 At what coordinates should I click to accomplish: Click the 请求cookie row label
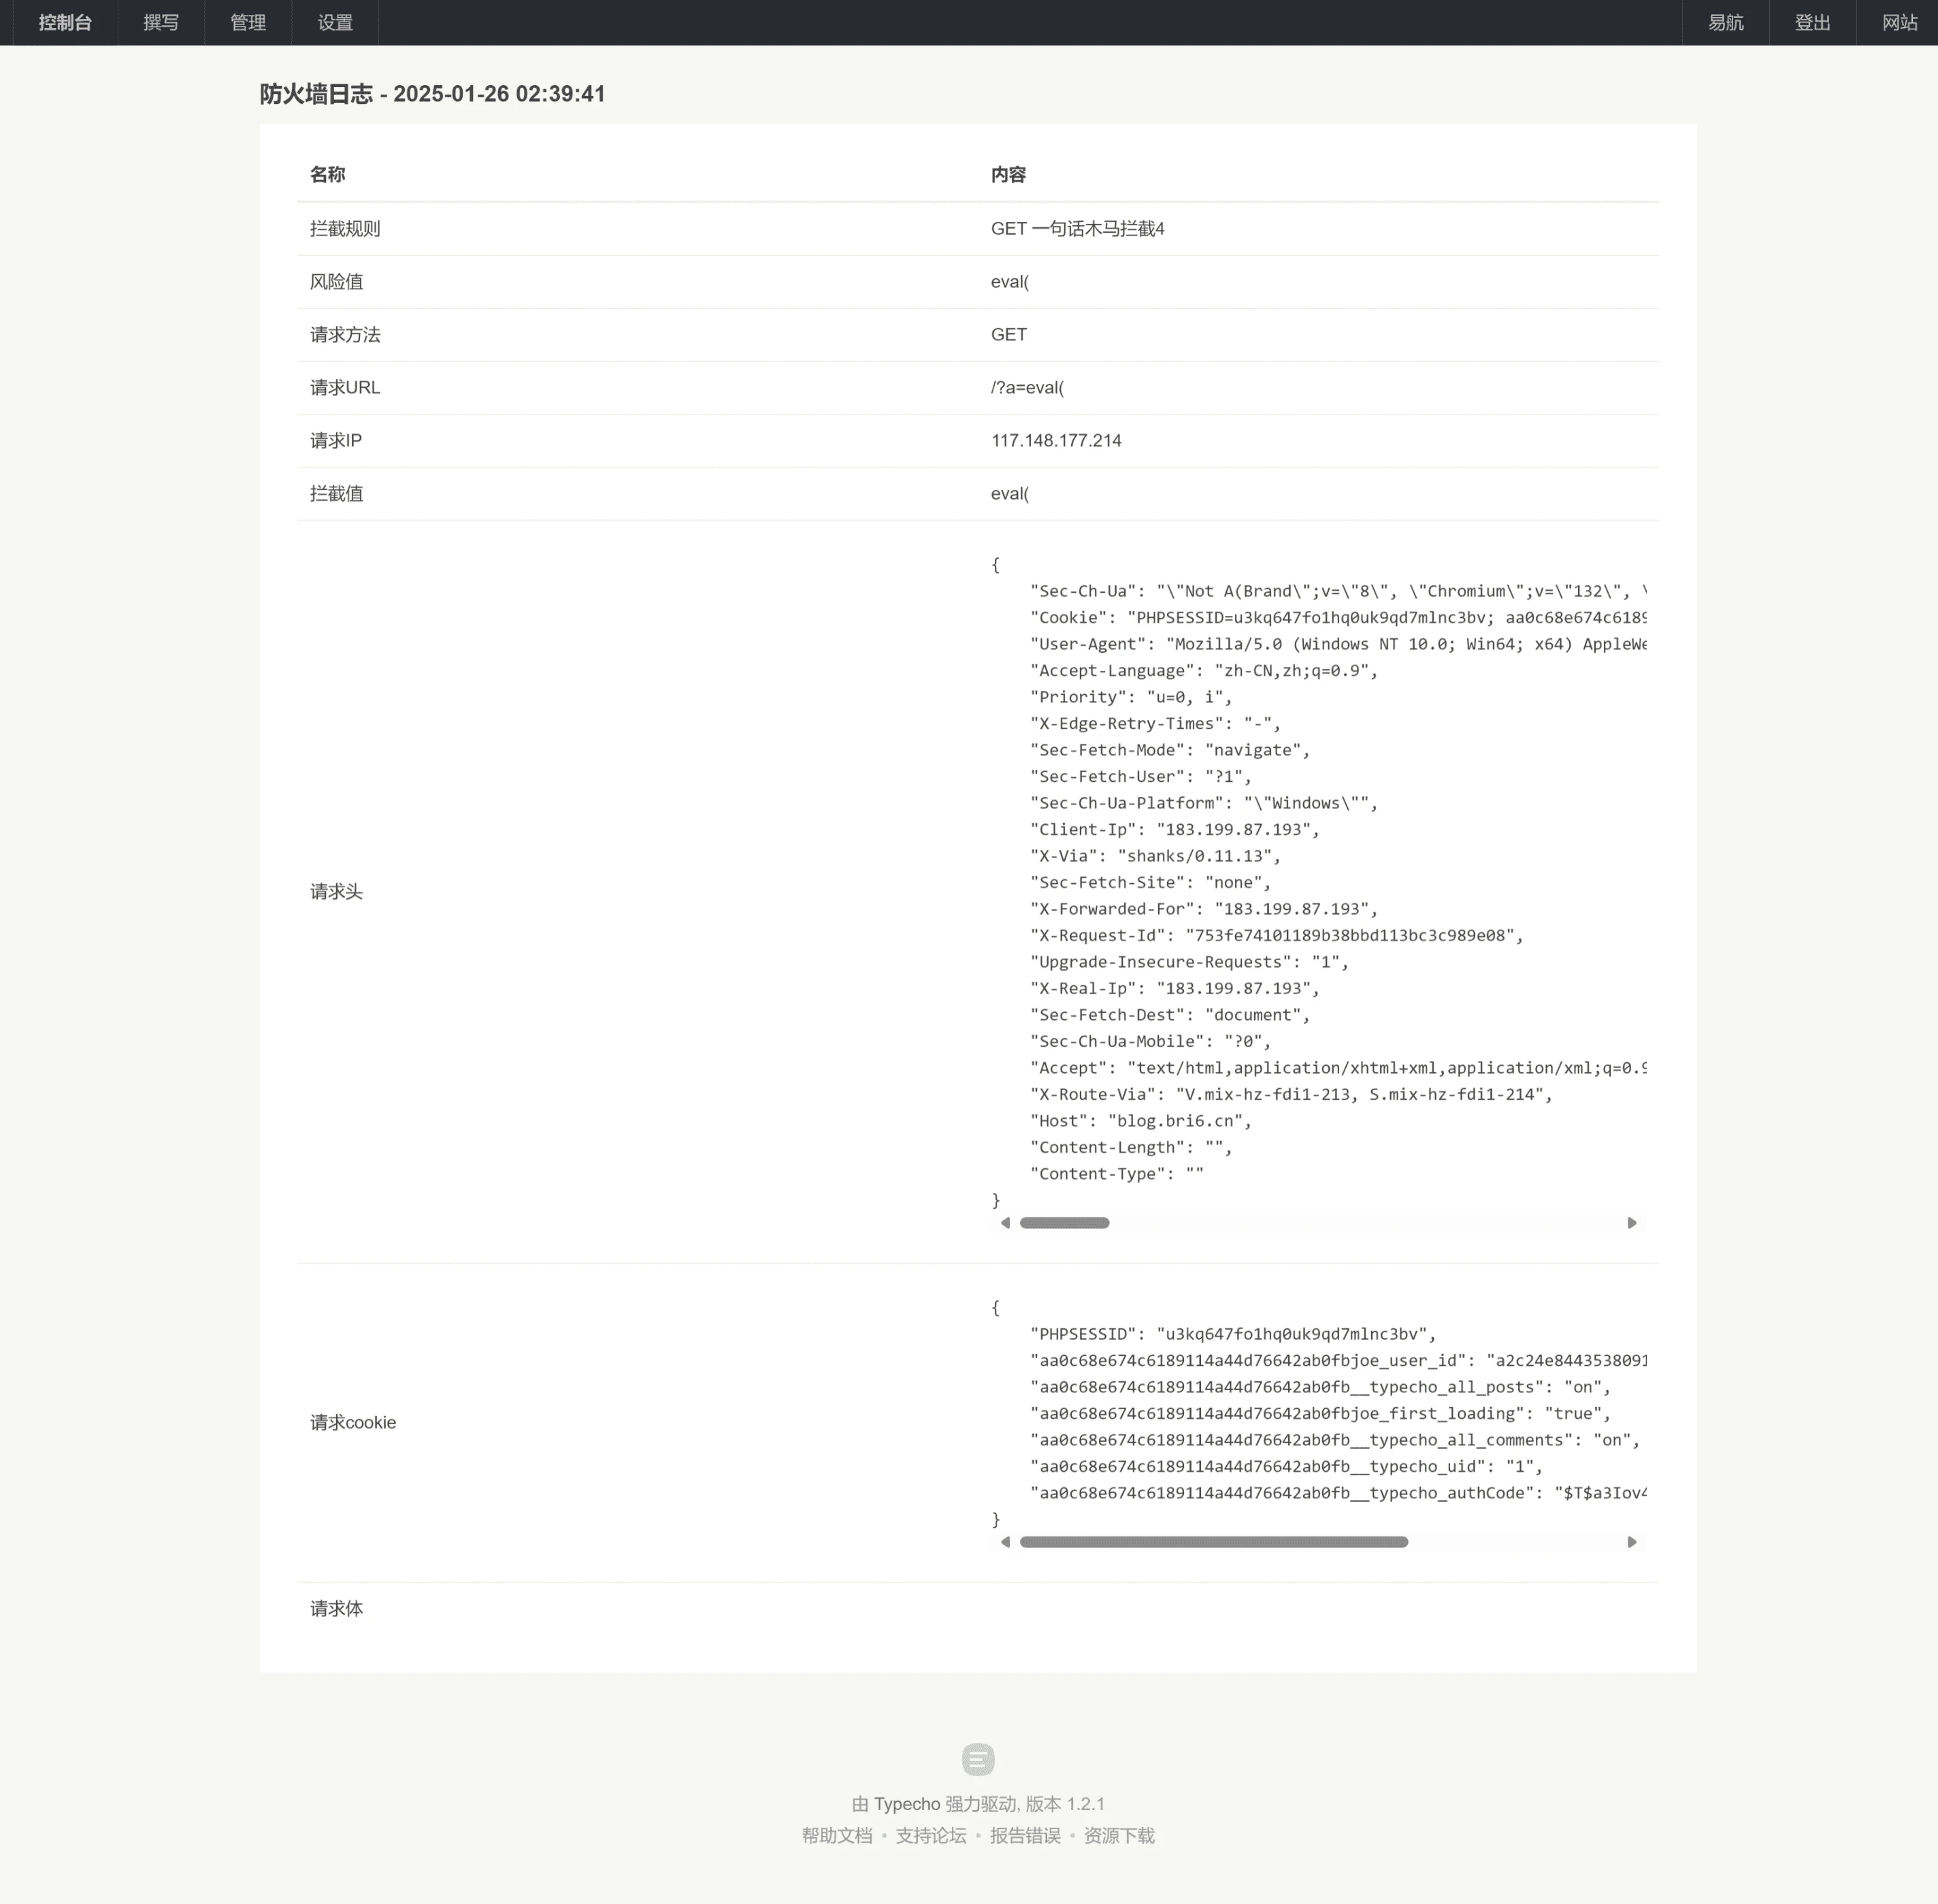(x=353, y=1423)
